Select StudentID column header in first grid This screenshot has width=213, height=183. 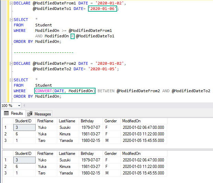pos(24,121)
